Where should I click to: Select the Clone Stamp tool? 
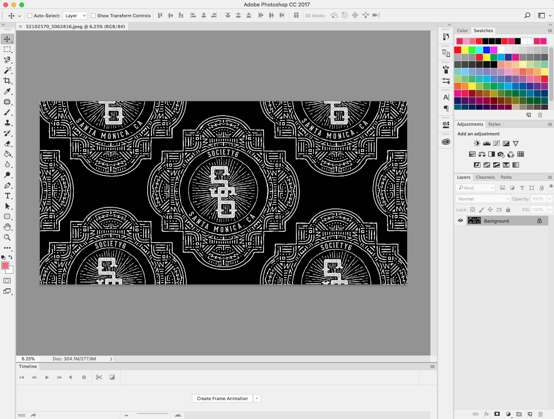[7, 123]
